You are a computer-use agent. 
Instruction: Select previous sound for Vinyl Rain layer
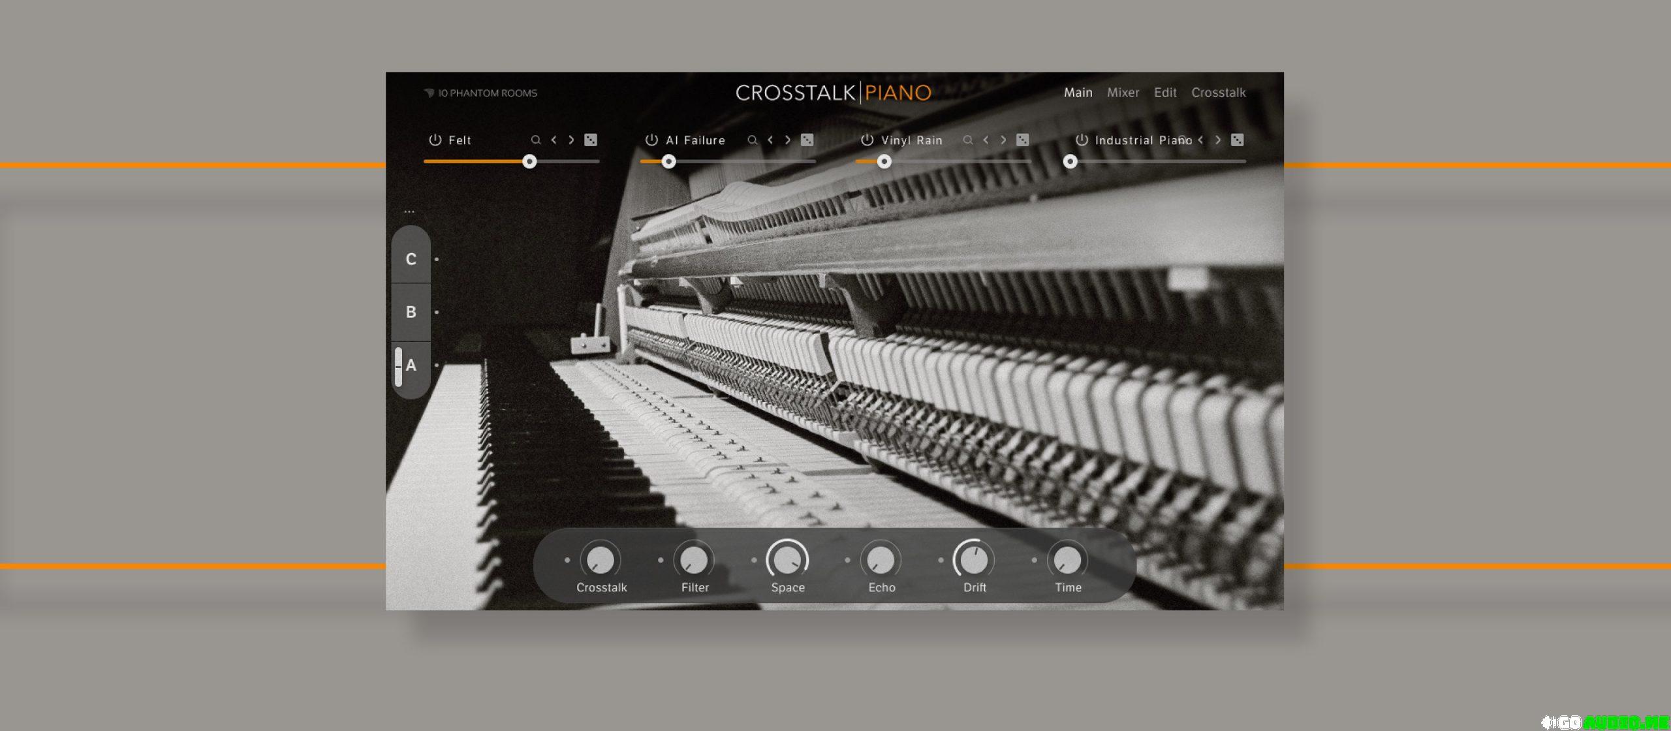click(986, 140)
